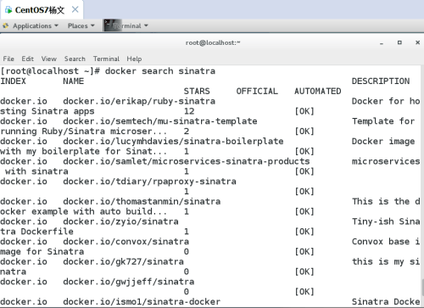Click the terminal window title root@localhost

(x=213, y=42)
